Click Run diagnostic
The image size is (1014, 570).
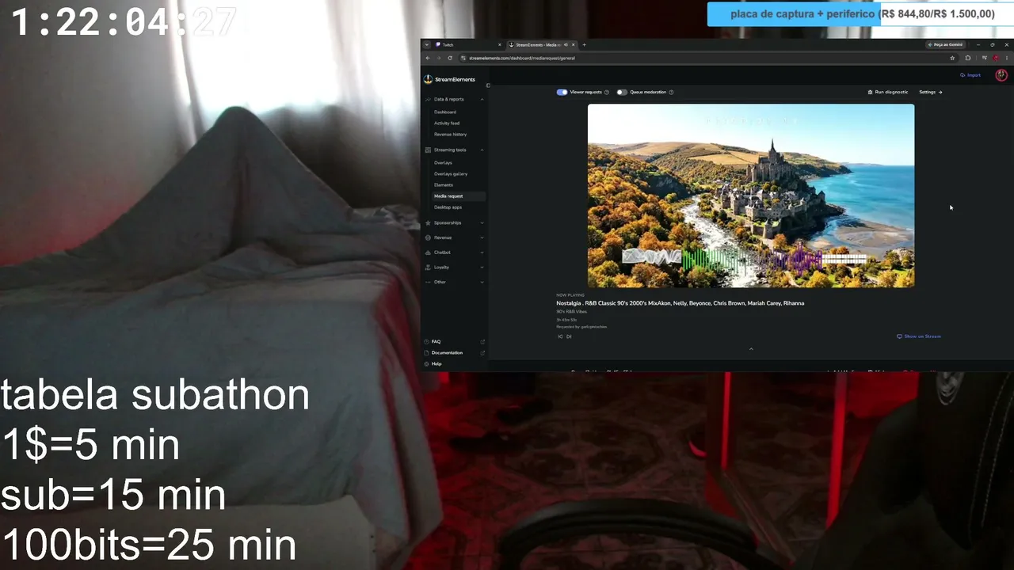[x=888, y=92]
